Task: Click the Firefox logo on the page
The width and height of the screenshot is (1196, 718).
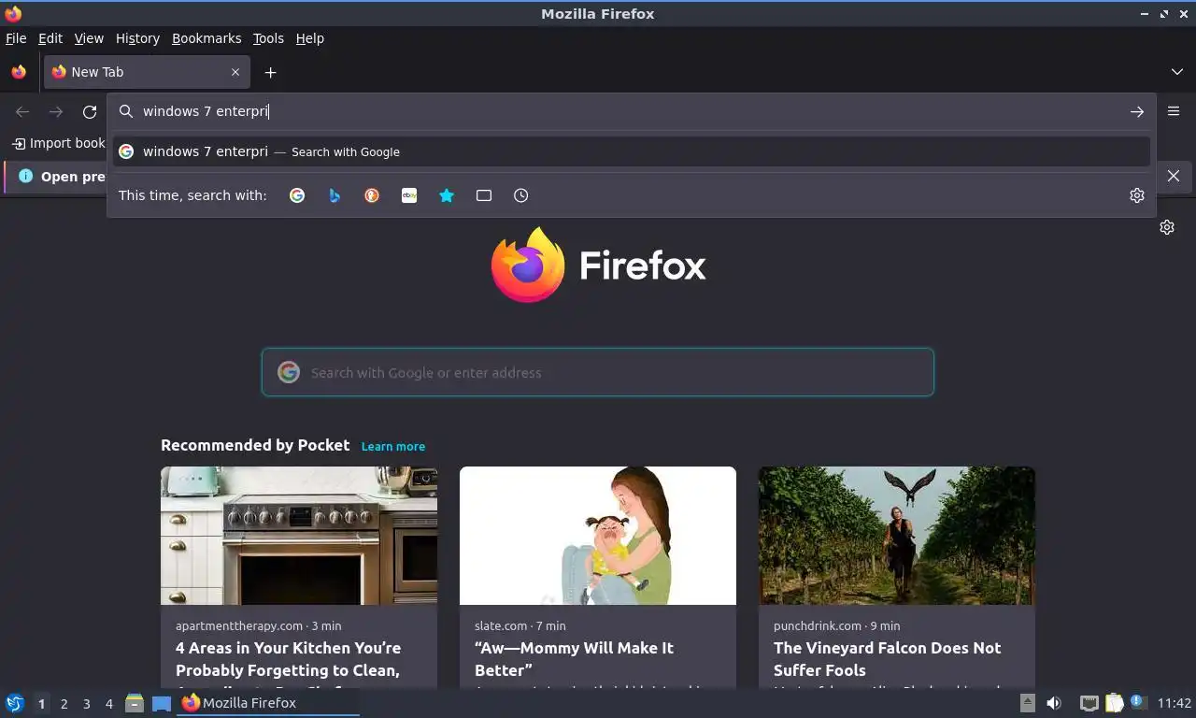Action: (x=598, y=266)
